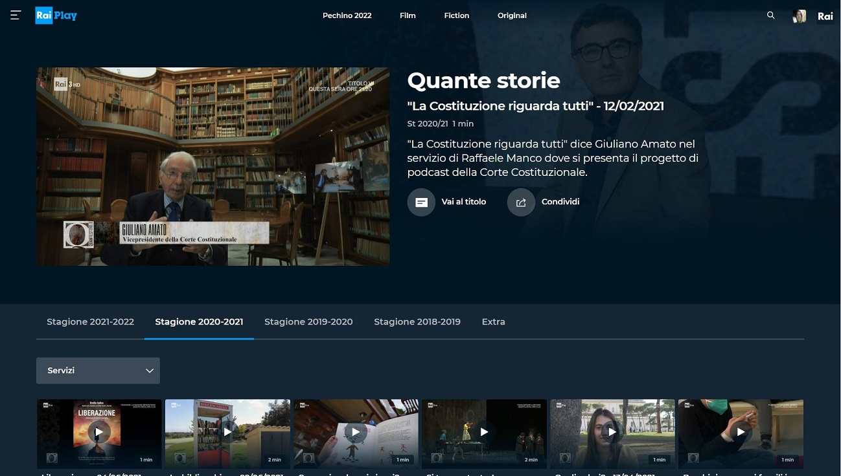This screenshot has width=841, height=476.
Task: Select the Stagione 2018-2019 tab
Action: click(x=417, y=321)
